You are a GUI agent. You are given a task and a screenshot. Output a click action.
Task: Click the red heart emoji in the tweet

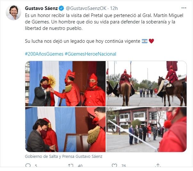(x=151, y=41)
